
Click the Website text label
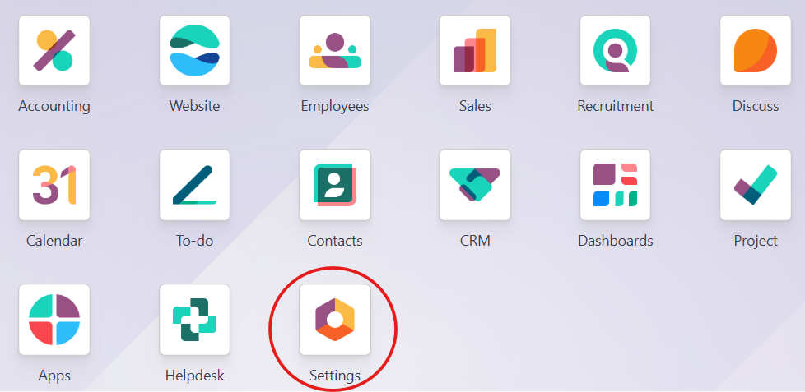[x=194, y=106]
